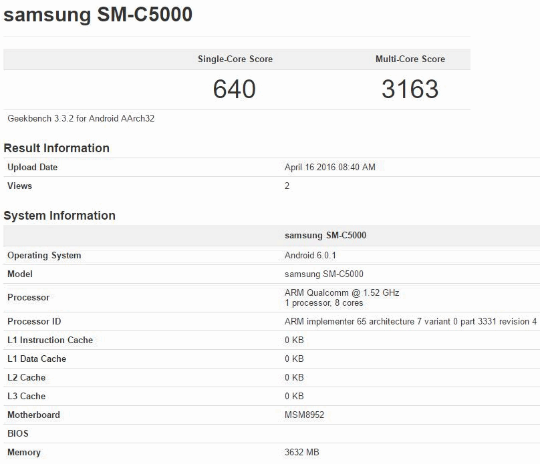The height and width of the screenshot is (464, 540).
Task: Click the upload date "April 16 2016 08:40 AM"
Action: (330, 167)
